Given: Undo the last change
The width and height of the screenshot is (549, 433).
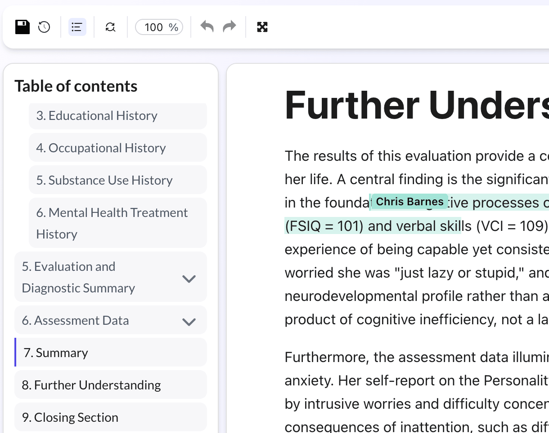Looking at the screenshot, I should pyautogui.click(x=207, y=27).
